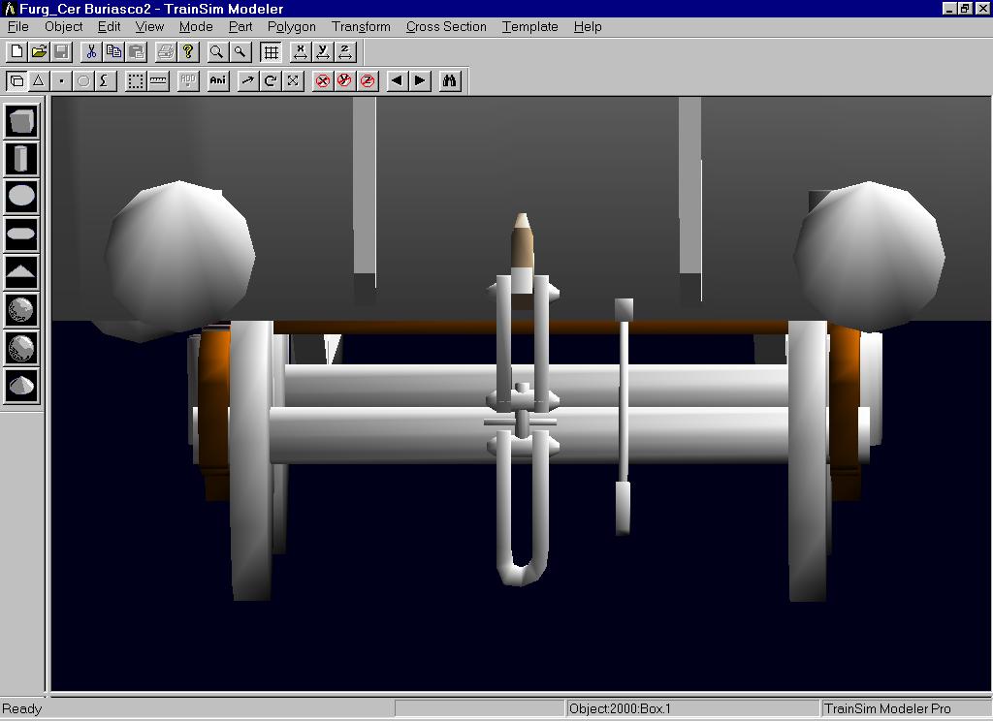Screen dimensions: 993x721
Task: Open file with the folder icon
Action: pos(39,51)
